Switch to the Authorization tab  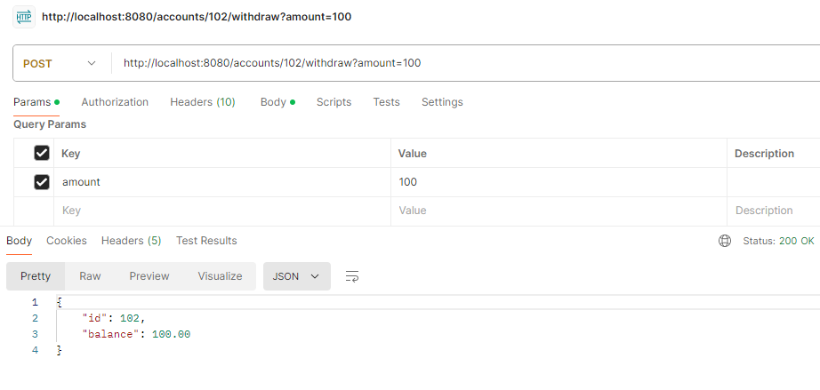[115, 102]
